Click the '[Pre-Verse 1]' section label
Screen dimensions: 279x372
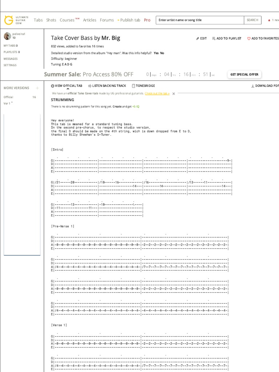click(x=62, y=226)
